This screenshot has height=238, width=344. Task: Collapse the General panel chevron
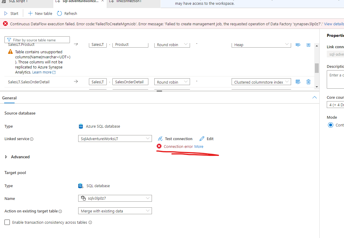point(314,98)
